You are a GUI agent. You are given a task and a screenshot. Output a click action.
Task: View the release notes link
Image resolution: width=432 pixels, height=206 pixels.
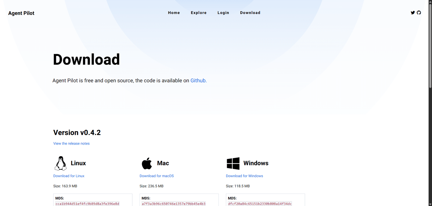point(71,144)
